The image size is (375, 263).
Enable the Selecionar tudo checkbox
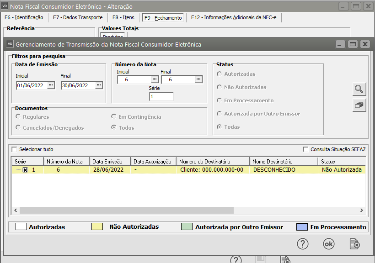[14, 149]
